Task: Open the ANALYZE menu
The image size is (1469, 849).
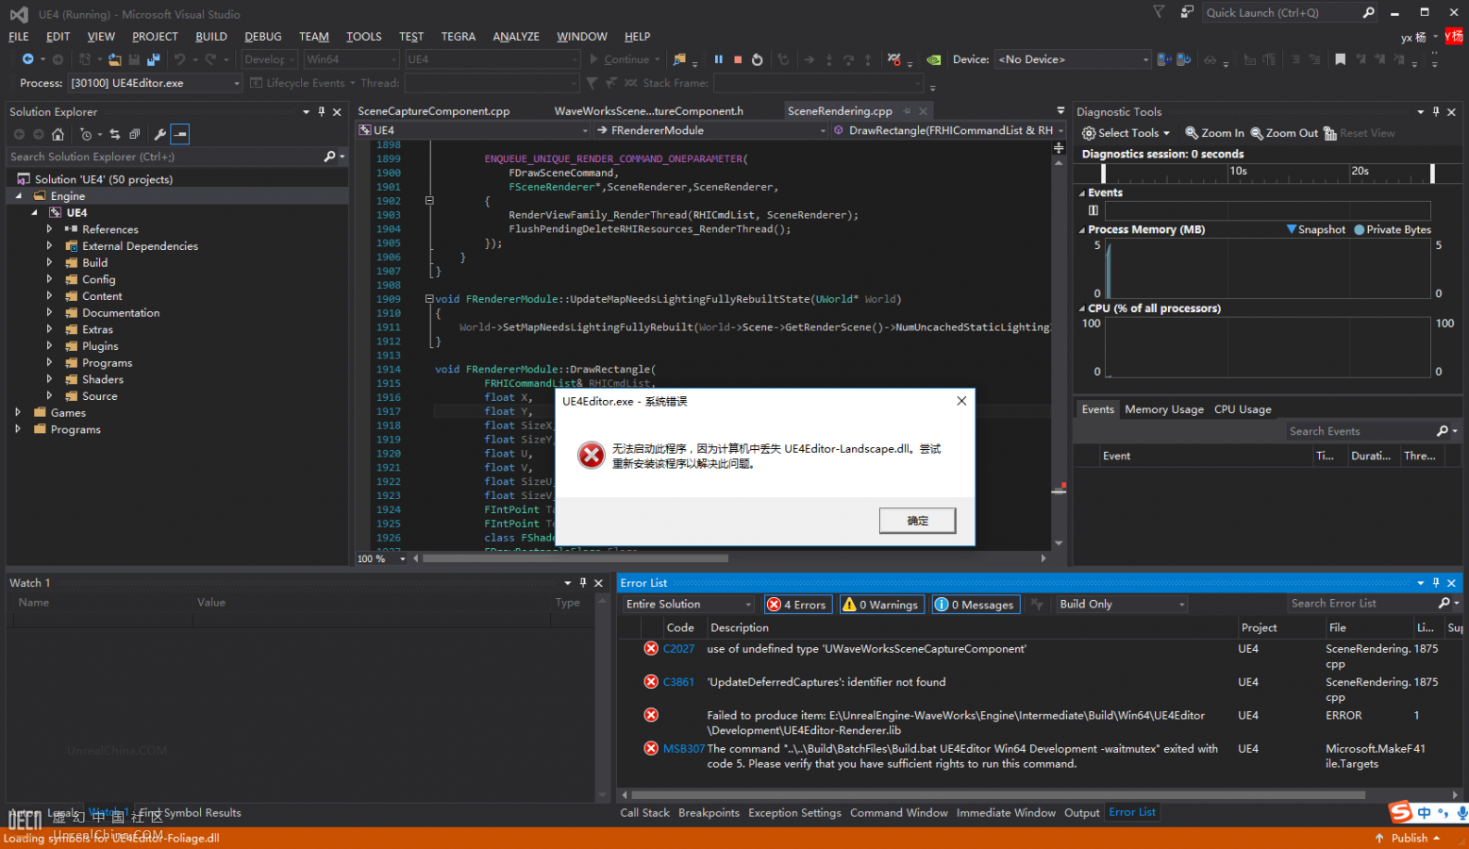Action: (x=516, y=37)
